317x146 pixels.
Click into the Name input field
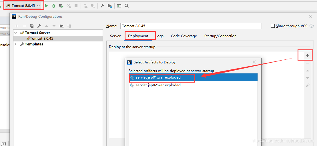(191, 26)
